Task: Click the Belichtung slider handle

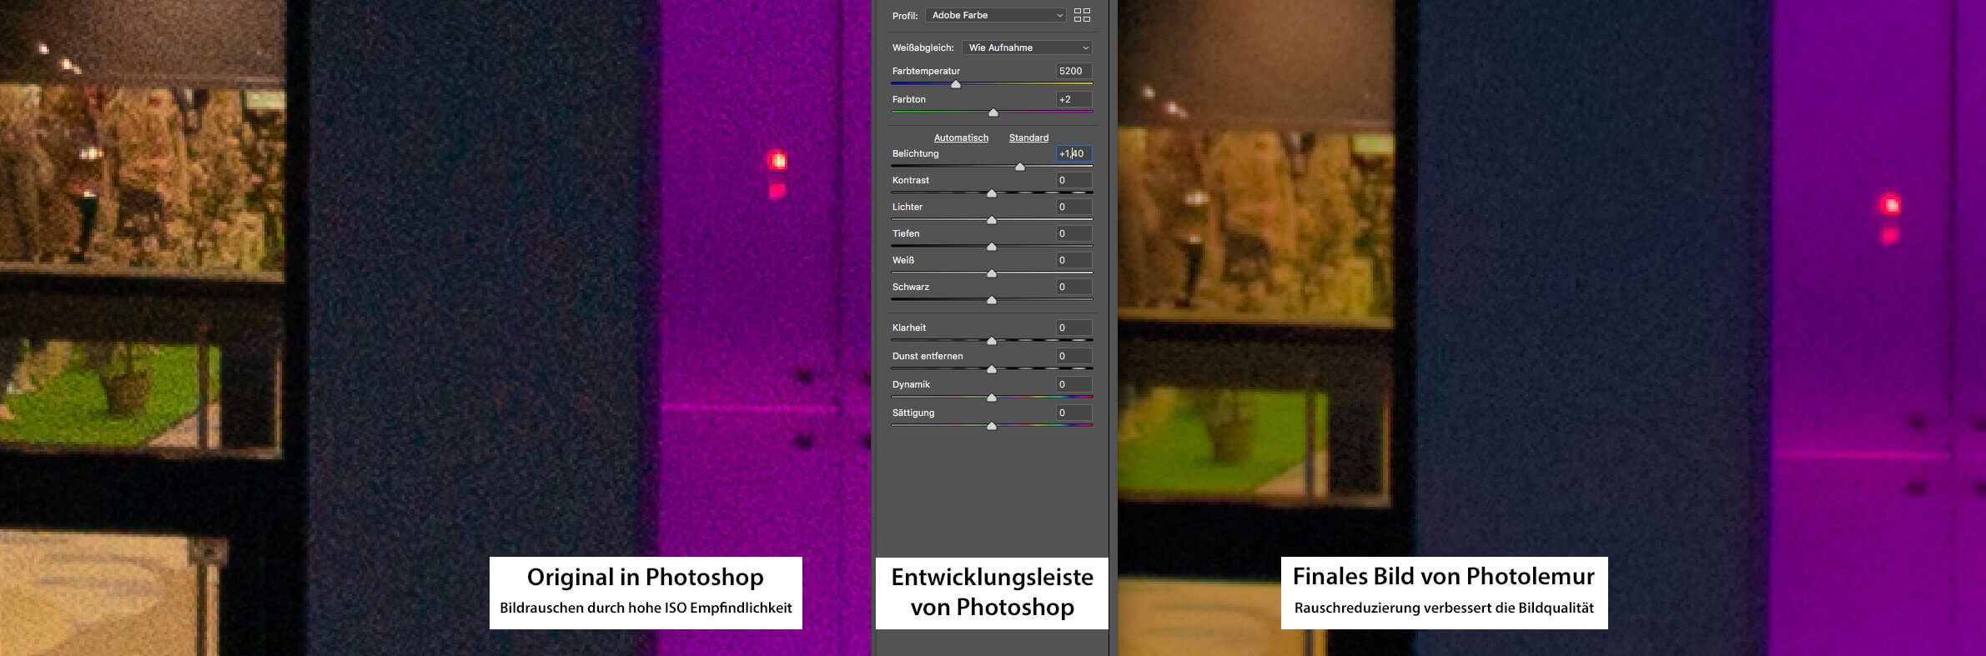Action: click(1019, 167)
